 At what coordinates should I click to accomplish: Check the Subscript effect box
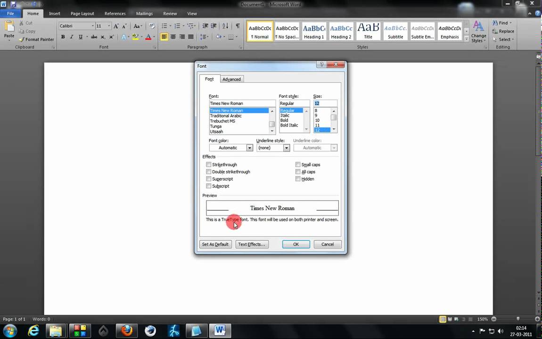[x=208, y=186]
